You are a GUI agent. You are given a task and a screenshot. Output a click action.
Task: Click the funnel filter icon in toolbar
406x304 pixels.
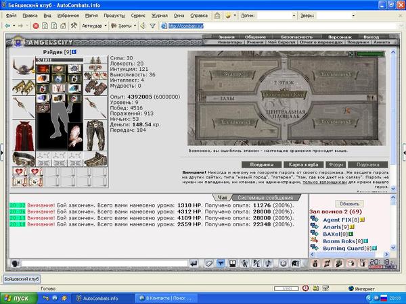coord(152,26)
